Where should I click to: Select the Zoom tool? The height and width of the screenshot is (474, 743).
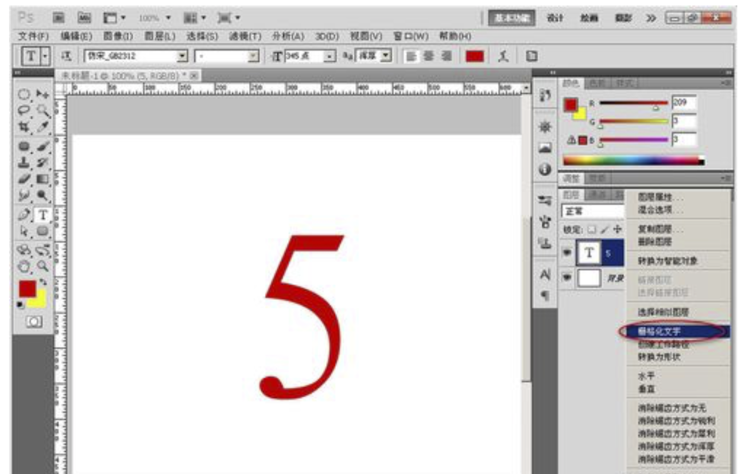point(43,266)
